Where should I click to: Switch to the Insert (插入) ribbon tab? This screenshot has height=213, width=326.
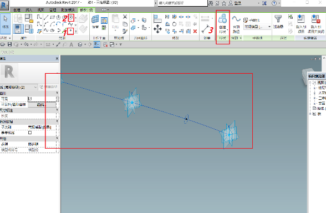coord(29,10)
